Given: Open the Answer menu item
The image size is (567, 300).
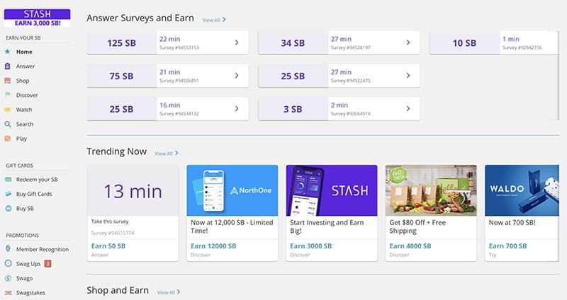Looking at the screenshot, I should tap(26, 67).
